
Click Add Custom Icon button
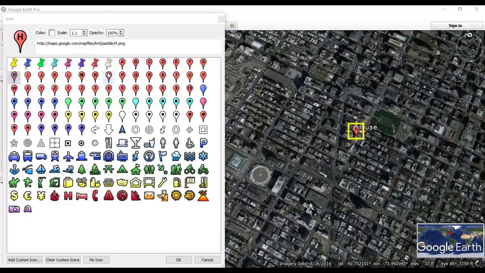(x=24, y=260)
